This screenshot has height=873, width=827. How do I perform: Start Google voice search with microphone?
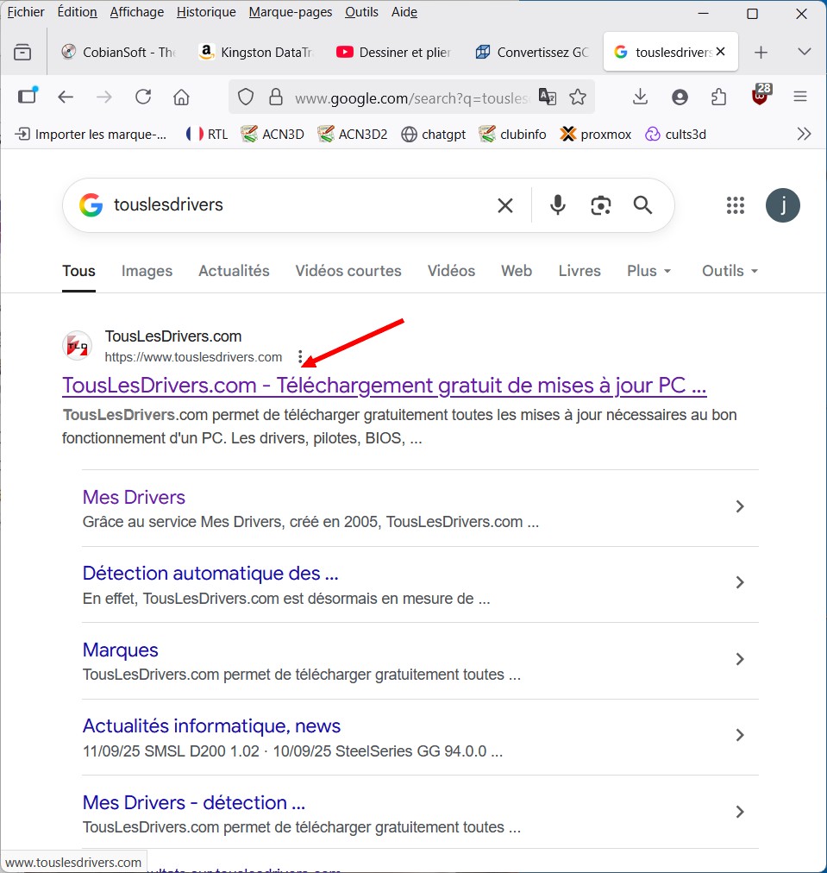558,204
